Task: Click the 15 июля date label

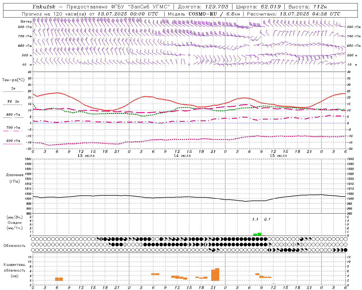Action: (x=278, y=156)
